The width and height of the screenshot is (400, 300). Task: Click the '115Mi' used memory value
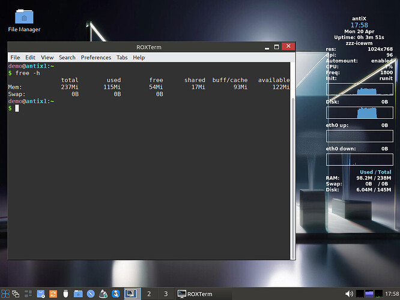pyautogui.click(x=112, y=87)
